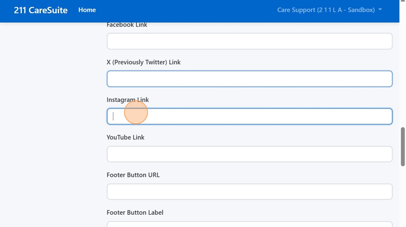Click the caret arrow beside Care Support
This screenshot has width=406, height=227.
[x=380, y=10]
